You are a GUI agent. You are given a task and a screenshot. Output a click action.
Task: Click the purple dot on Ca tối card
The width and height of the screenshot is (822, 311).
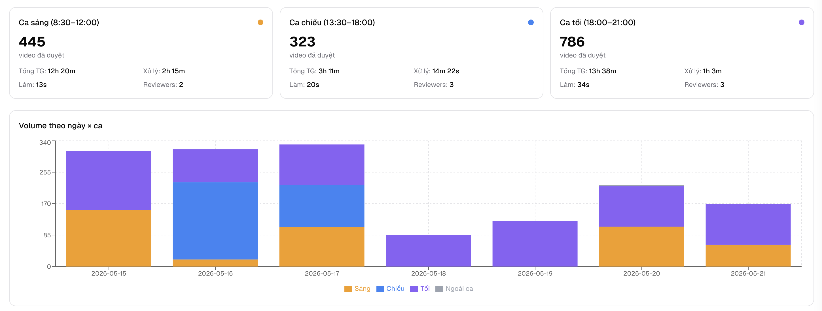coord(801,22)
